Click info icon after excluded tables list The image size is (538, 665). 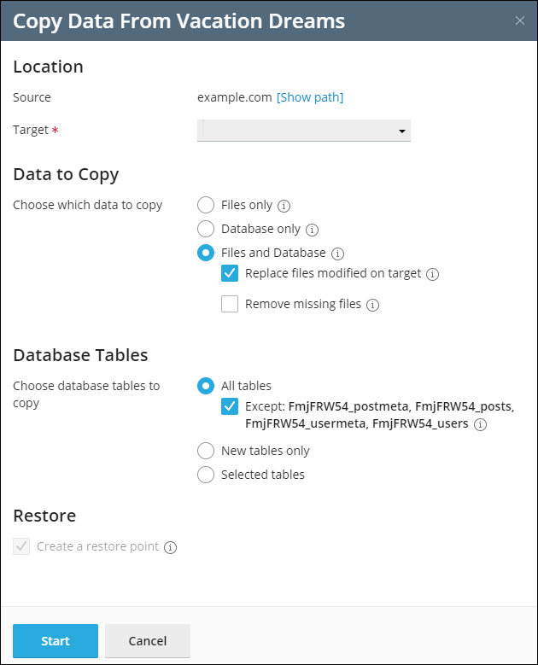[x=480, y=424]
